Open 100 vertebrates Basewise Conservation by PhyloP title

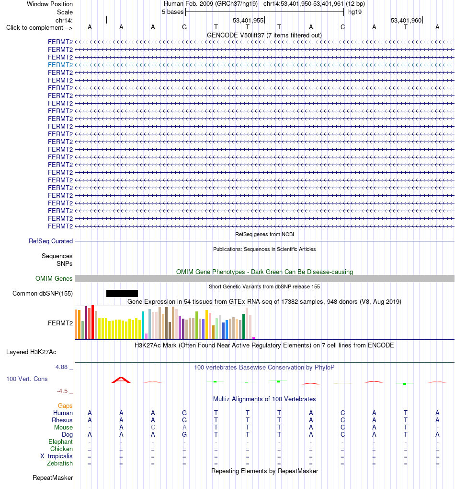coord(264,368)
